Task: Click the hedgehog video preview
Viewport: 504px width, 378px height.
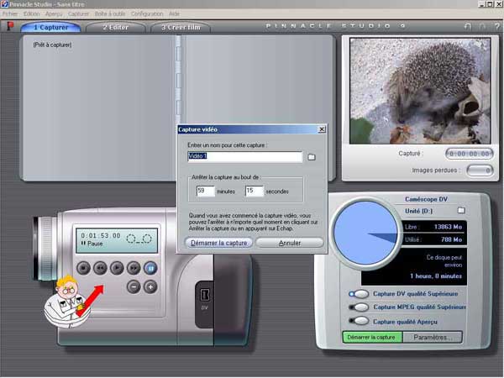Action: (x=420, y=91)
